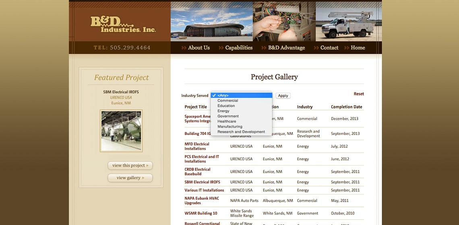This screenshot has height=225, width=459.
Task: Open the Contact menu item
Action: (329, 48)
